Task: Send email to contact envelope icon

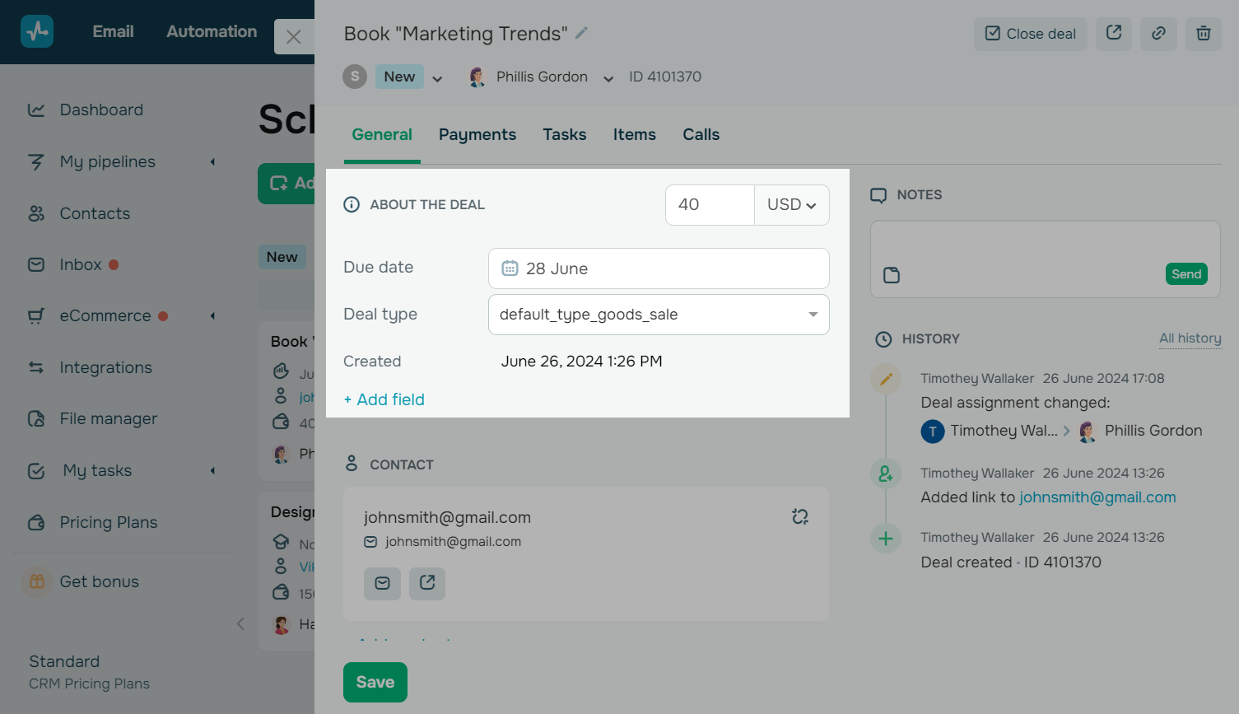Action: (x=382, y=583)
